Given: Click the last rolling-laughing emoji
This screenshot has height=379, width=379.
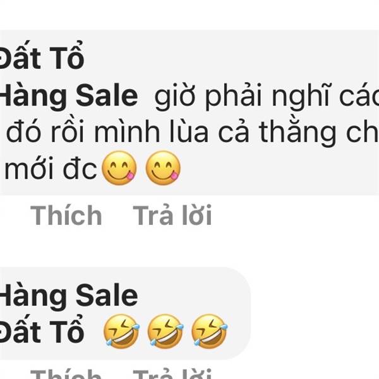Looking at the screenshot, I should pos(209,331).
